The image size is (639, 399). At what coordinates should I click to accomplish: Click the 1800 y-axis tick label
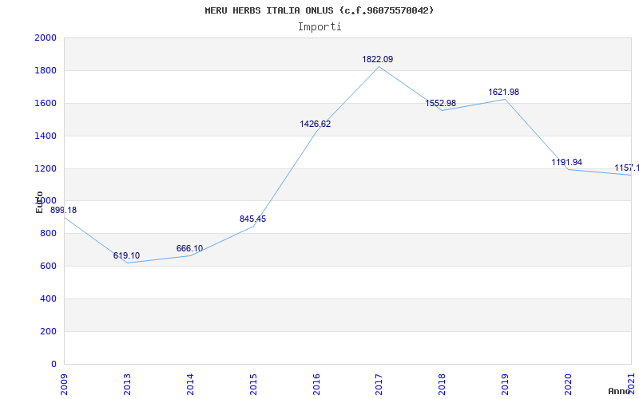(x=46, y=70)
